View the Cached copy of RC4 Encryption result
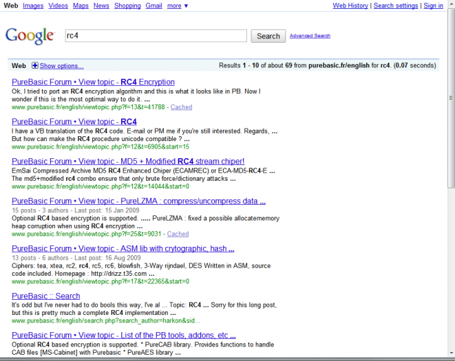The image size is (455, 361). 181,107
